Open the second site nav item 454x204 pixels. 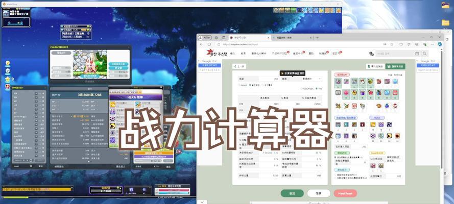[x=243, y=54]
